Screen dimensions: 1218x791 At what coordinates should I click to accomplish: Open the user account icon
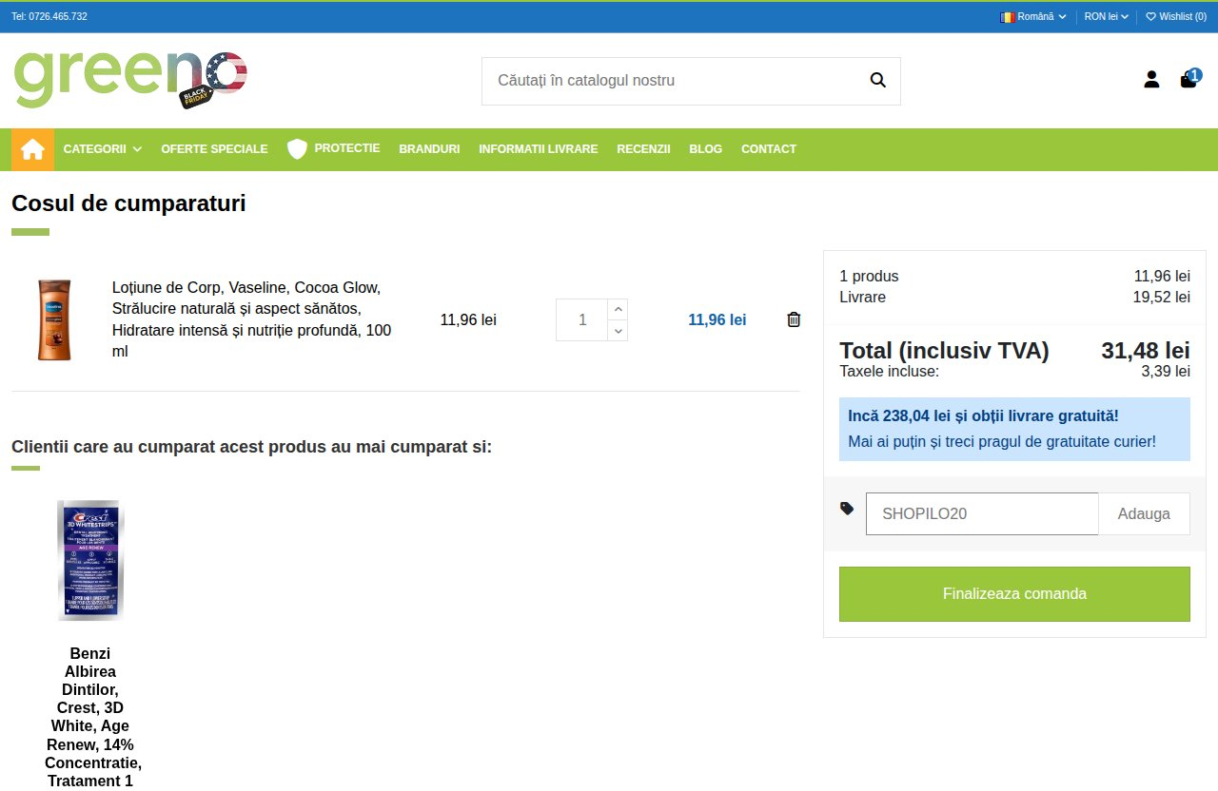coord(1151,80)
